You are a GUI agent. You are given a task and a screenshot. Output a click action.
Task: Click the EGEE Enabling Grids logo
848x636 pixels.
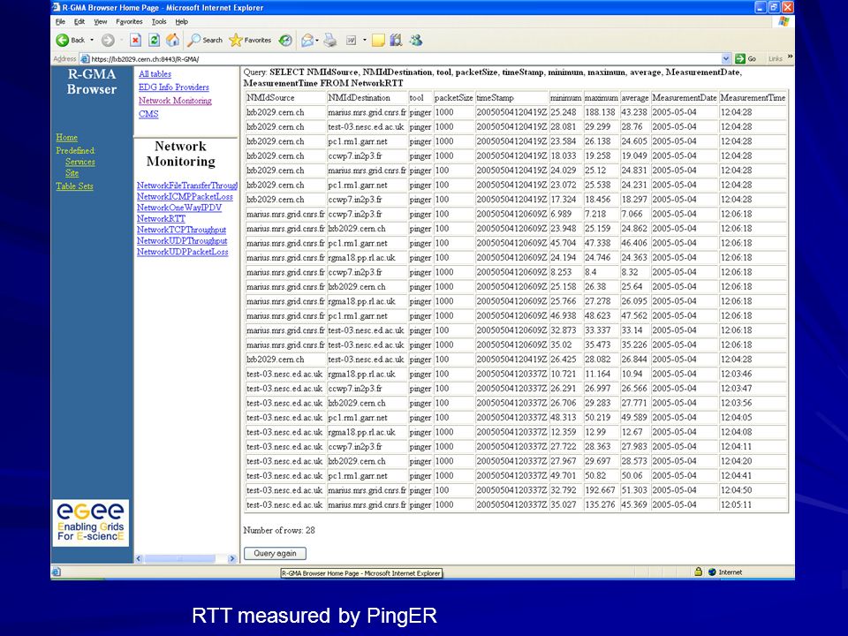(x=91, y=522)
